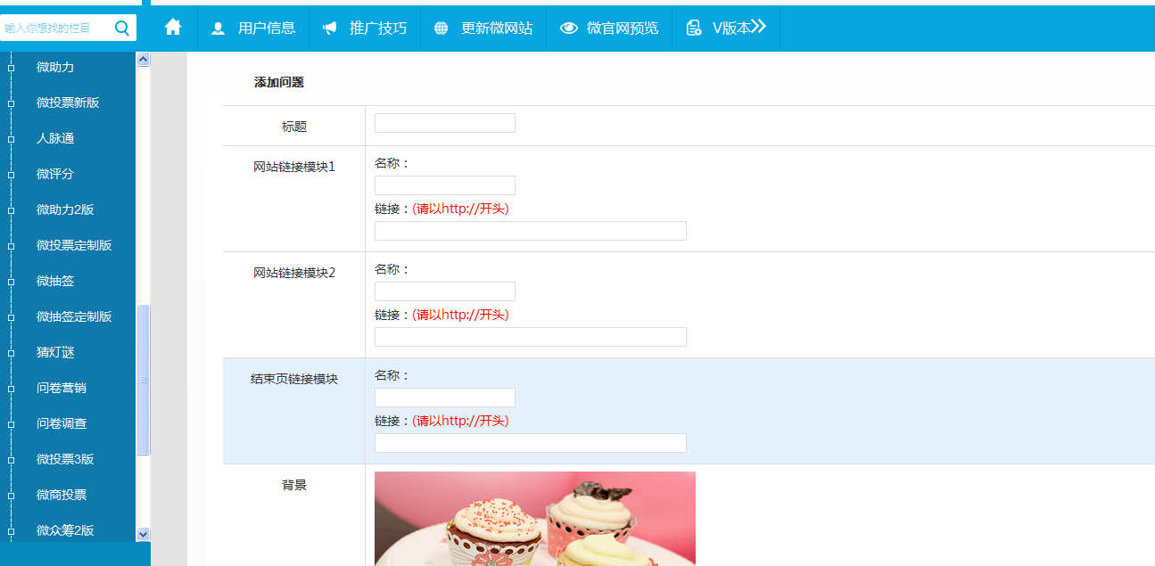Click the sidebar scrollbar thumb
The height and width of the screenshot is (566, 1155).
click(x=144, y=380)
